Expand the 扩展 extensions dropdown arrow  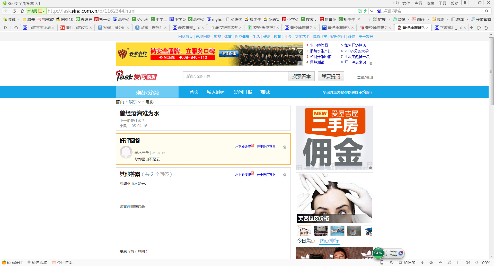point(389,19)
